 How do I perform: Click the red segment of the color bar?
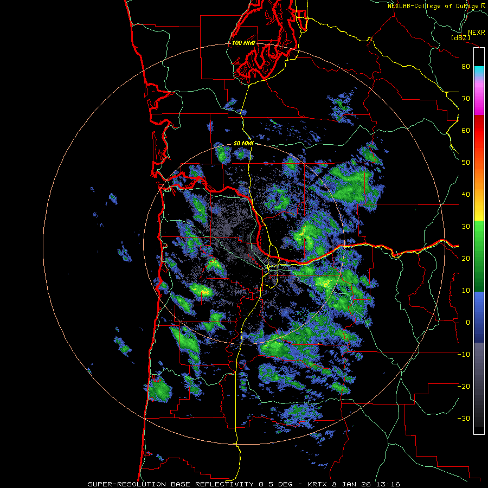479,131
